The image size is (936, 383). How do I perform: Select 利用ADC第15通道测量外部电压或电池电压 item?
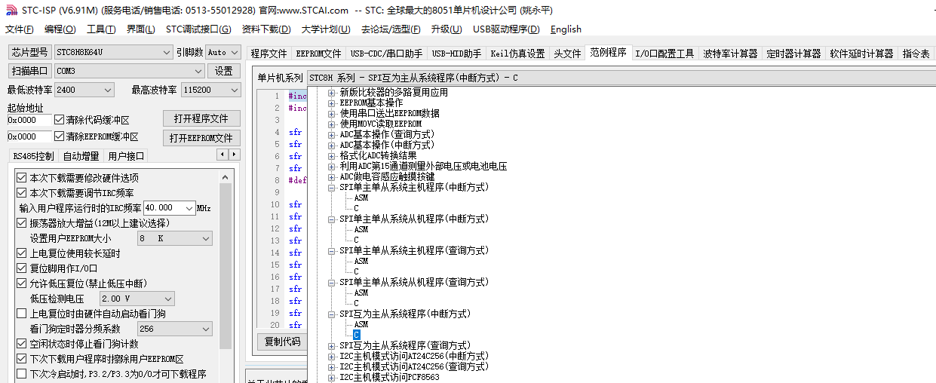click(x=423, y=166)
